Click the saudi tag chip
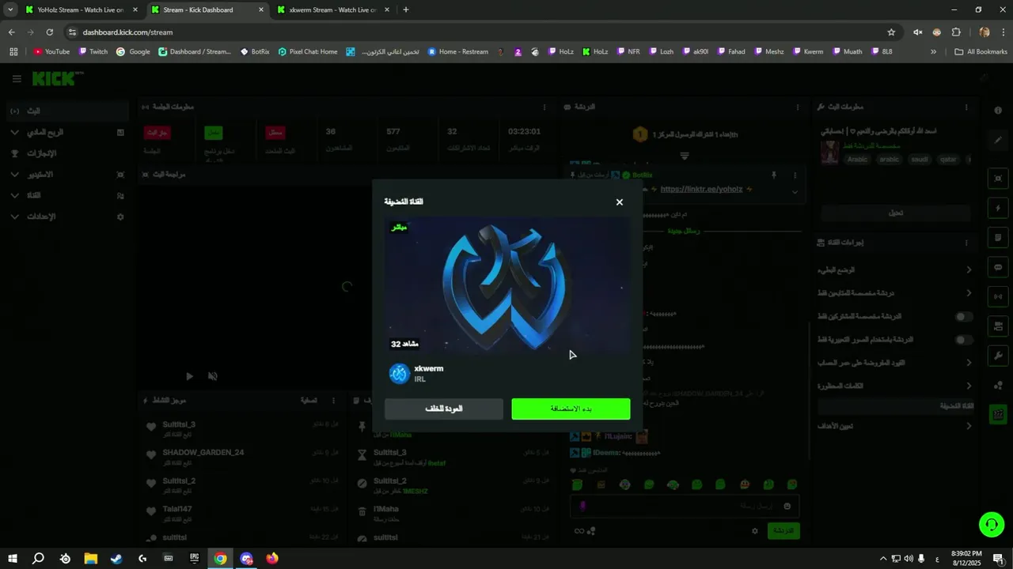Image resolution: width=1013 pixels, height=569 pixels. point(920,159)
